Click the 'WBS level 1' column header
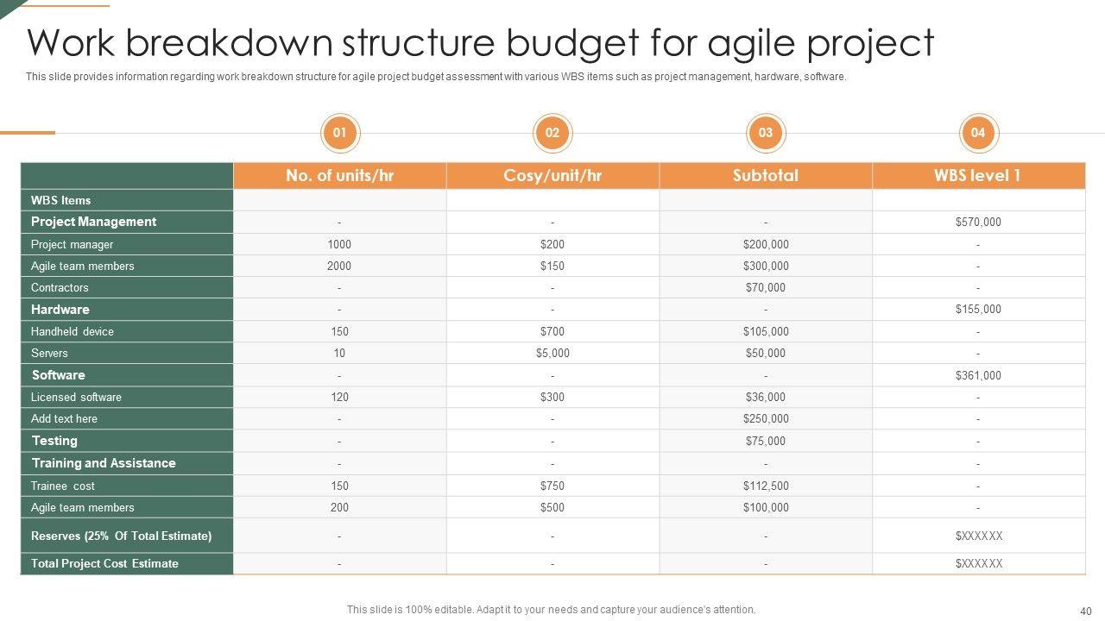This screenshot has width=1105, height=621. point(978,175)
